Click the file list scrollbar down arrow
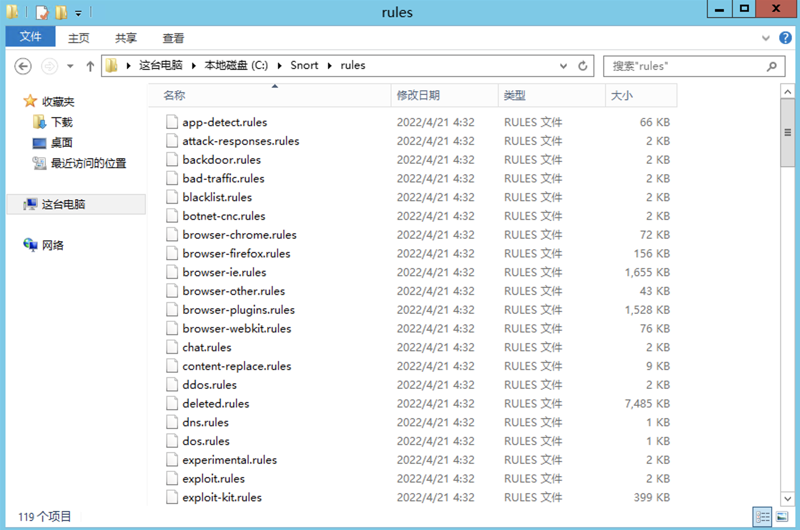The width and height of the screenshot is (800, 530). click(787, 498)
